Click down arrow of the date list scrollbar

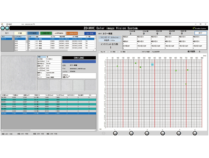(x=27, y=50)
